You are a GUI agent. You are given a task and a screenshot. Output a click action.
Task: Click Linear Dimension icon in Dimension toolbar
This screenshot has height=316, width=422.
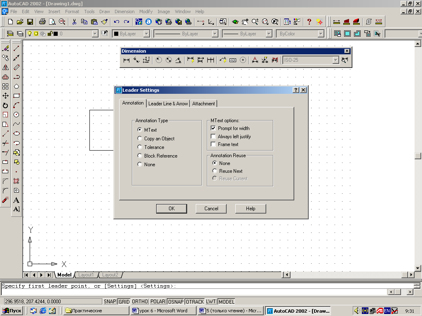click(x=127, y=60)
